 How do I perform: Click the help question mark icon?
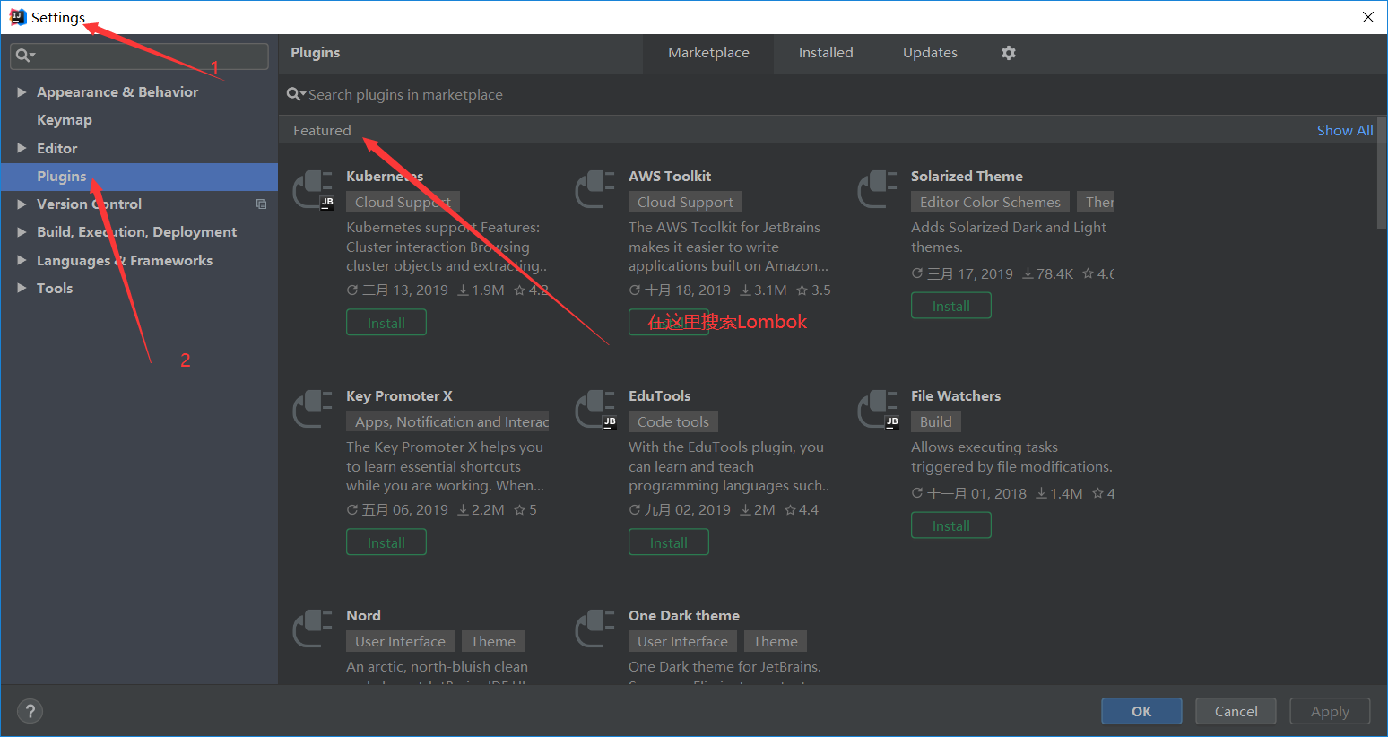[30, 711]
